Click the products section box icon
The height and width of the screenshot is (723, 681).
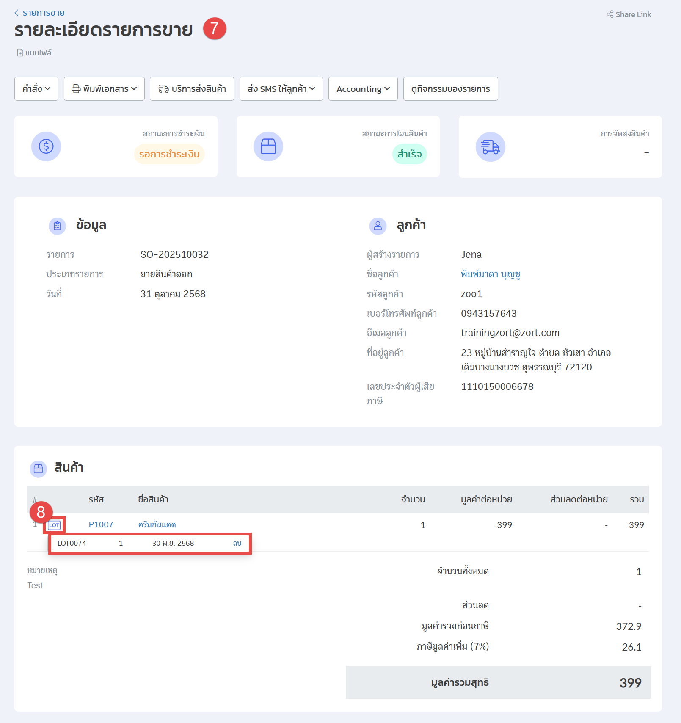point(39,469)
